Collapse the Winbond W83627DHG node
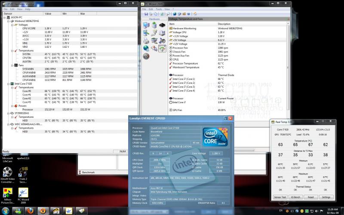344x215 pixels. pos(8,21)
